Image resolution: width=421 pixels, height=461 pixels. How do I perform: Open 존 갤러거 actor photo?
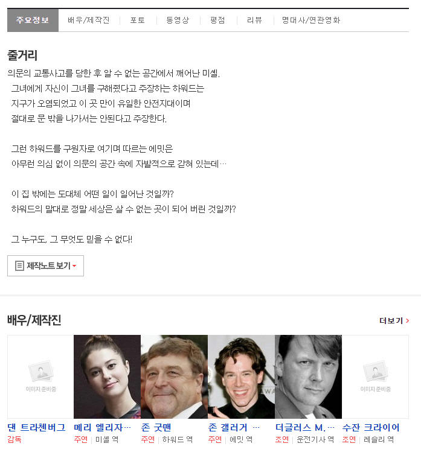(242, 377)
